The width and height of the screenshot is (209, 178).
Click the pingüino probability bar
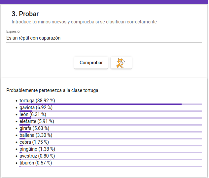[x=111, y=153]
